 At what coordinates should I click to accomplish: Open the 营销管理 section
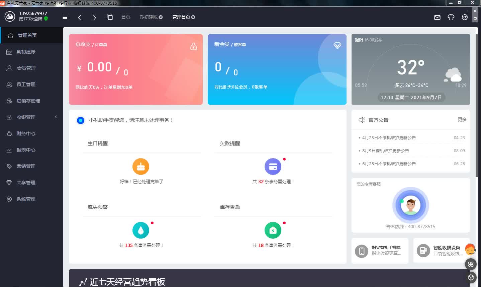pyautogui.click(x=26, y=166)
